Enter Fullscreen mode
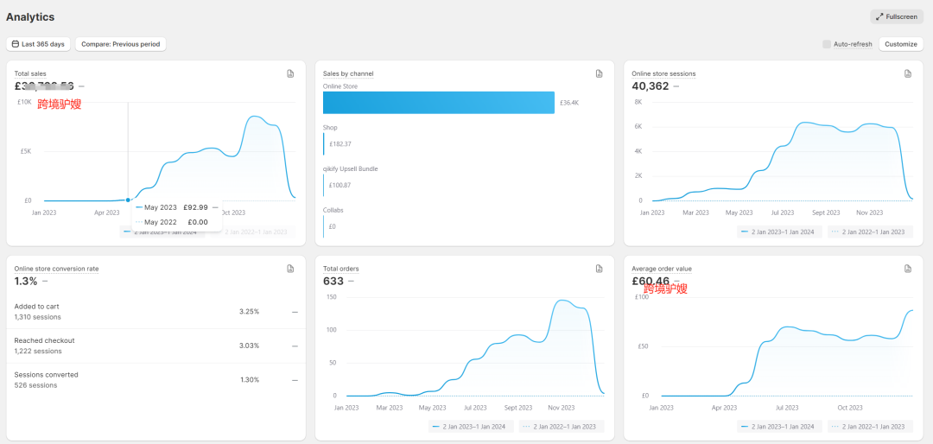Screen dimensions: 933x444 (x=897, y=16)
